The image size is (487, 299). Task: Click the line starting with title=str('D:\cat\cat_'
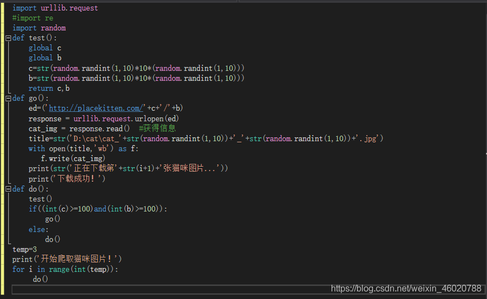(x=206, y=138)
